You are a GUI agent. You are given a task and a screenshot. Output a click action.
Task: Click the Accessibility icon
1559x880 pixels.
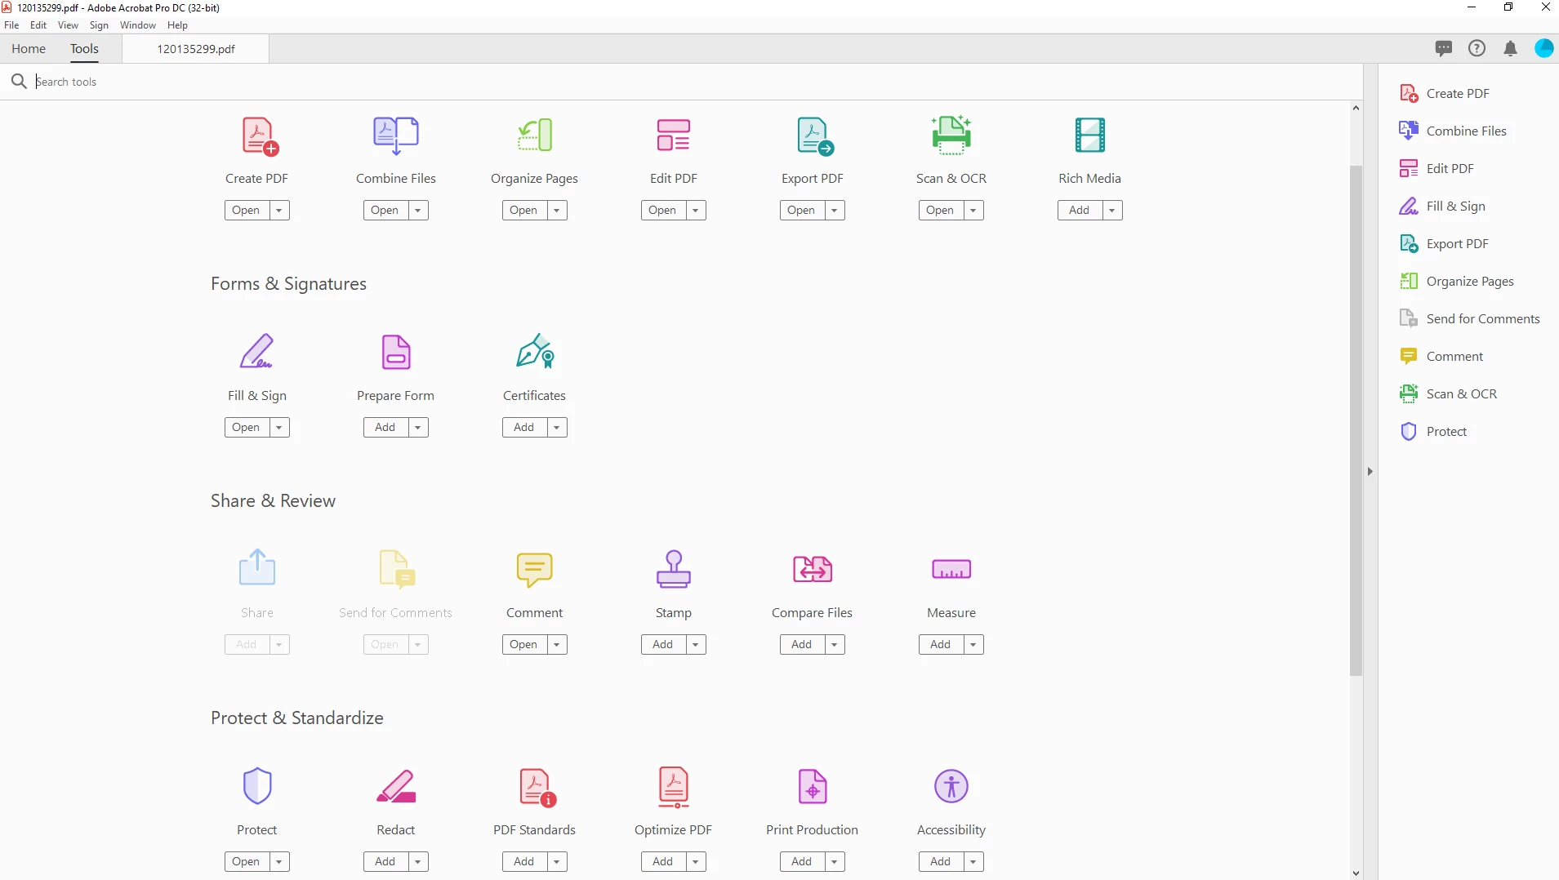point(951,786)
